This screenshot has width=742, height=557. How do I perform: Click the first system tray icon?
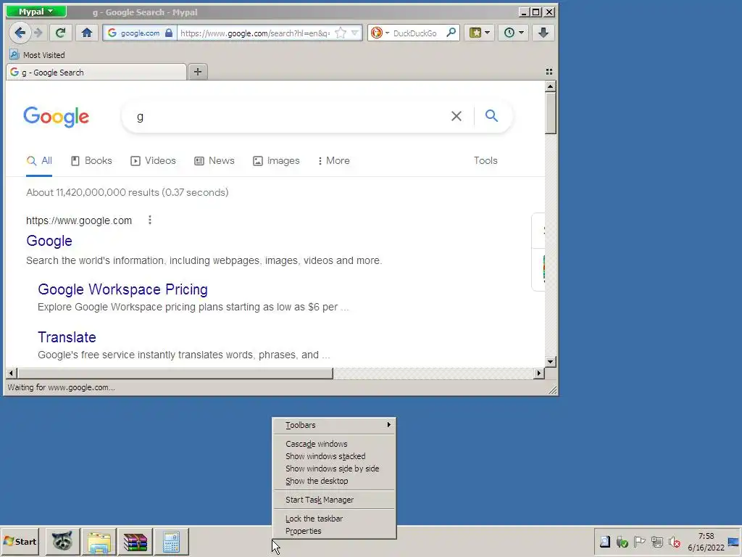[605, 541]
